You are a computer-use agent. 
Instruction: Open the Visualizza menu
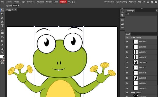[40, 2]
